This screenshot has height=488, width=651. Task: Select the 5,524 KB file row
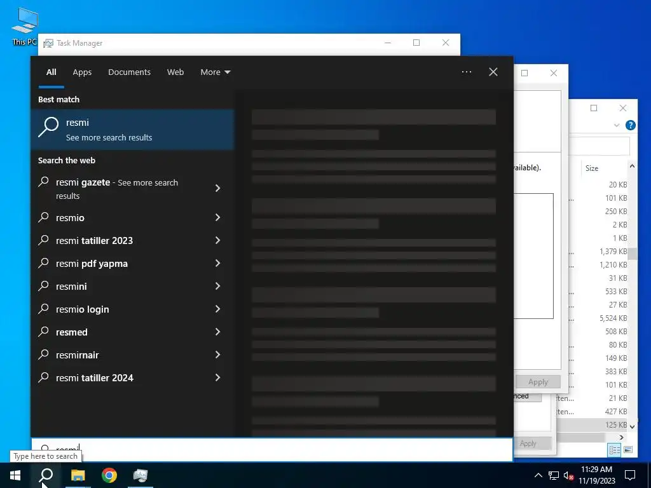tap(598, 318)
